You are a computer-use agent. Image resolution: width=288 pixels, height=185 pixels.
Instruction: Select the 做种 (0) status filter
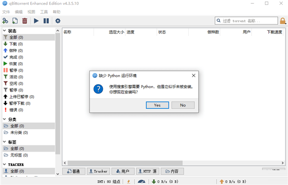pyautogui.click(x=29, y=51)
